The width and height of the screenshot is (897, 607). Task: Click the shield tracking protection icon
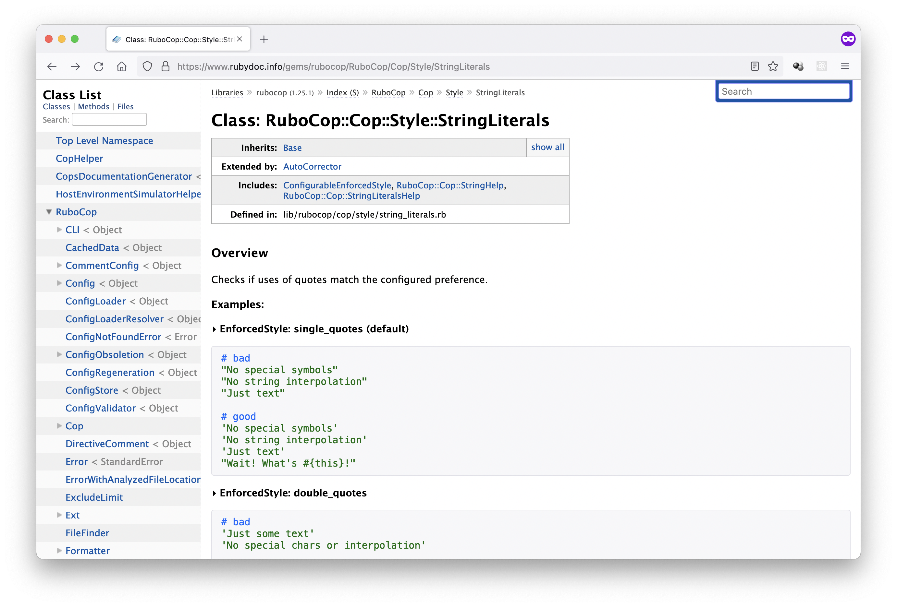pyautogui.click(x=147, y=66)
